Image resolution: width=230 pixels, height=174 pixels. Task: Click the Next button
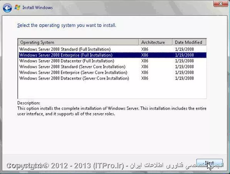(210, 163)
